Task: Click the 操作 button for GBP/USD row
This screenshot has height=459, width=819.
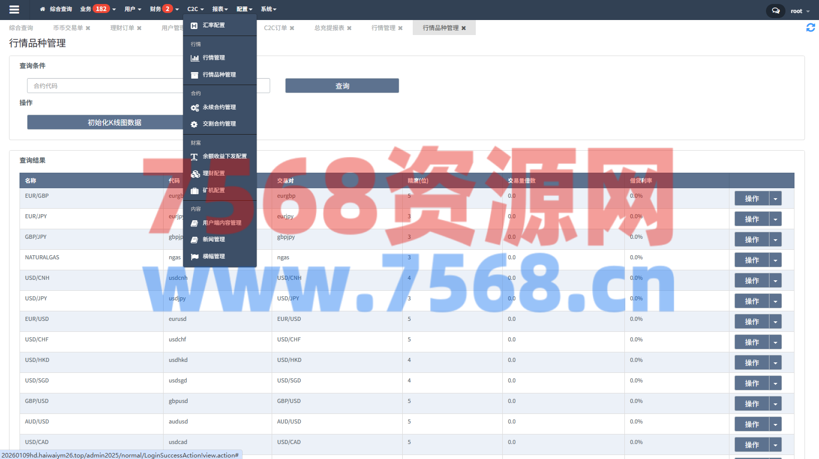Action: [751, 404]
